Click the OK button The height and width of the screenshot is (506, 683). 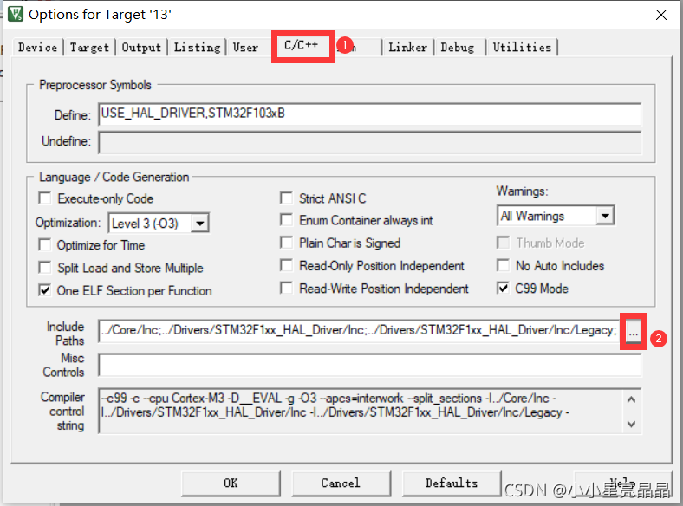[231, 483]
